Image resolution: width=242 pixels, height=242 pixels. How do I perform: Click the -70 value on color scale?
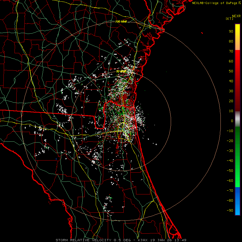[230, 190]
